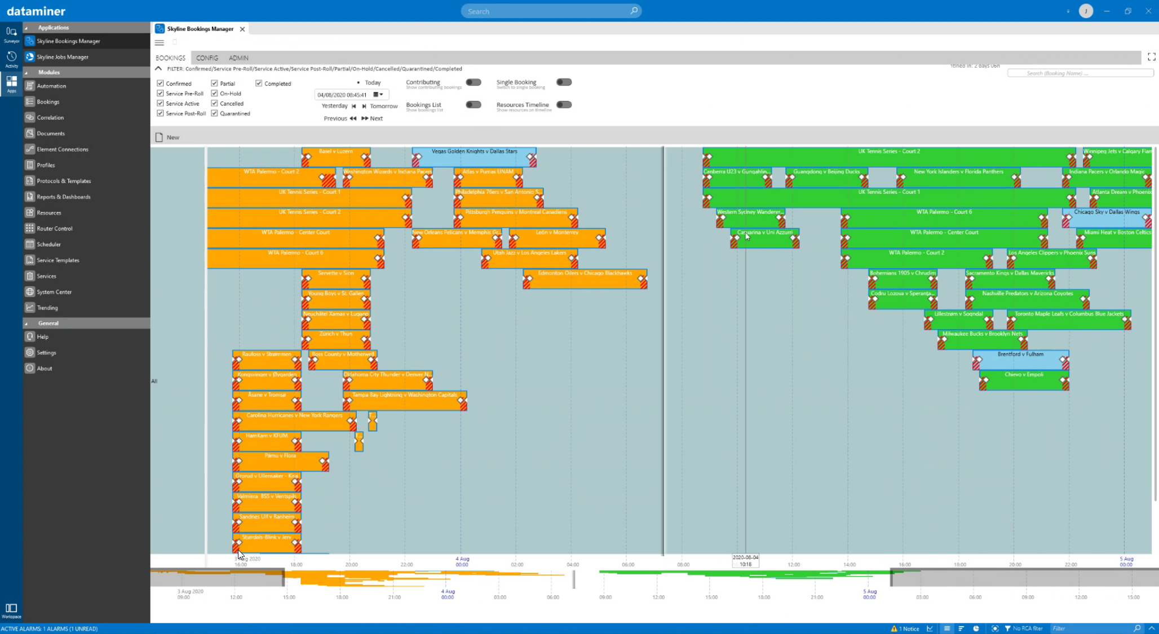Image resolution: width=1159 pixels, height=634 pixels.
Task: Open the Element Connections module
Action: tap(62, 149)
